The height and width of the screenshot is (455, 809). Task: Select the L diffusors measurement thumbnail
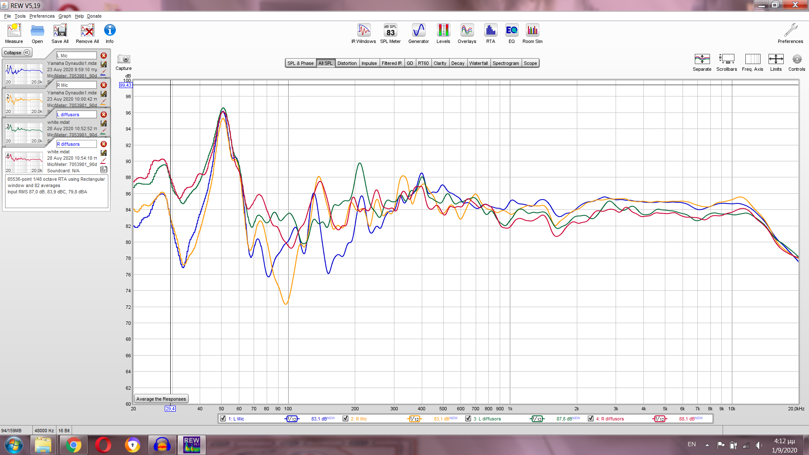pyautogui.click(x=24, y=133)
